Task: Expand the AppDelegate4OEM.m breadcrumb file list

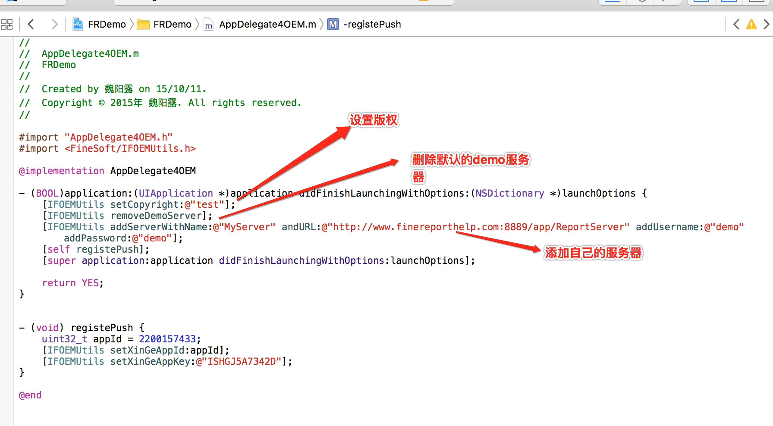Action: 260,24
